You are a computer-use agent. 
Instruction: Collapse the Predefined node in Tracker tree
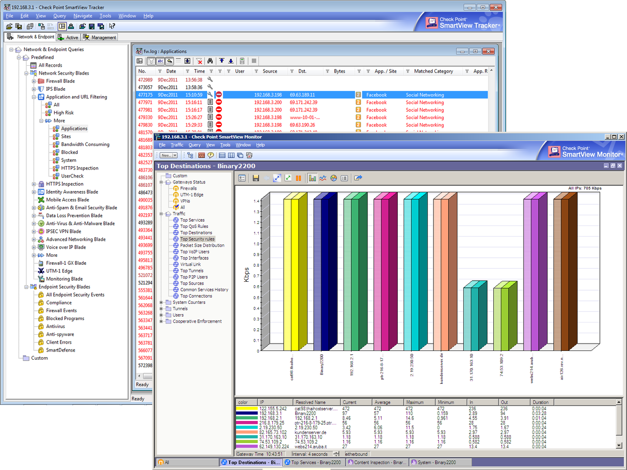pos(19,57)
